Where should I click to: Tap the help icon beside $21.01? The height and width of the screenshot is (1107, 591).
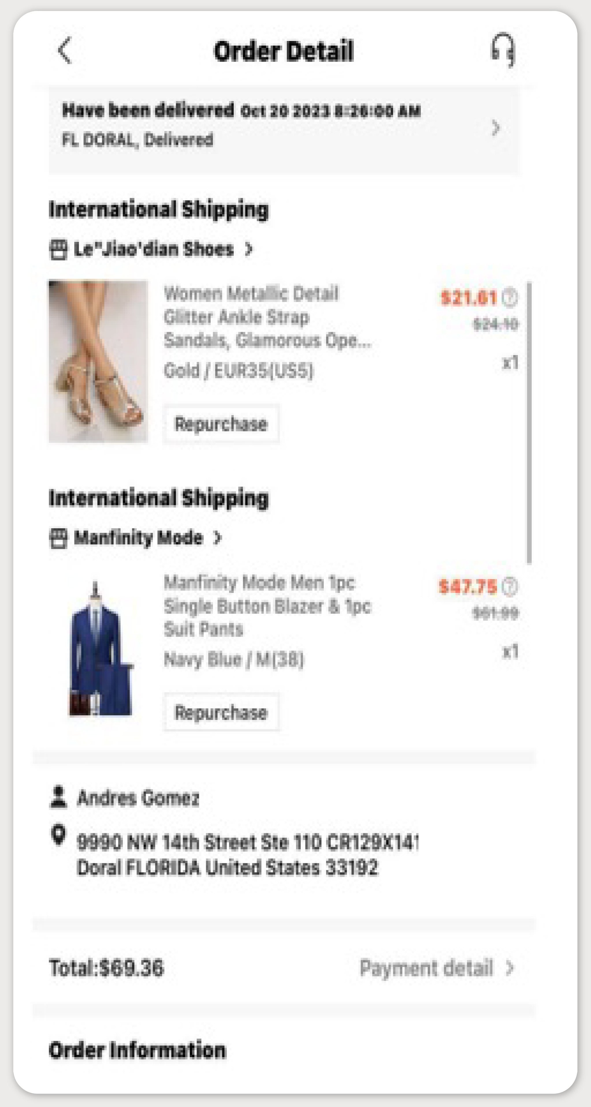510,297
